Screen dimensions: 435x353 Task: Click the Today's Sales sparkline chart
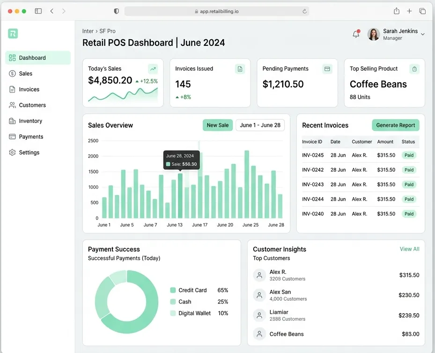click(123, 94)
